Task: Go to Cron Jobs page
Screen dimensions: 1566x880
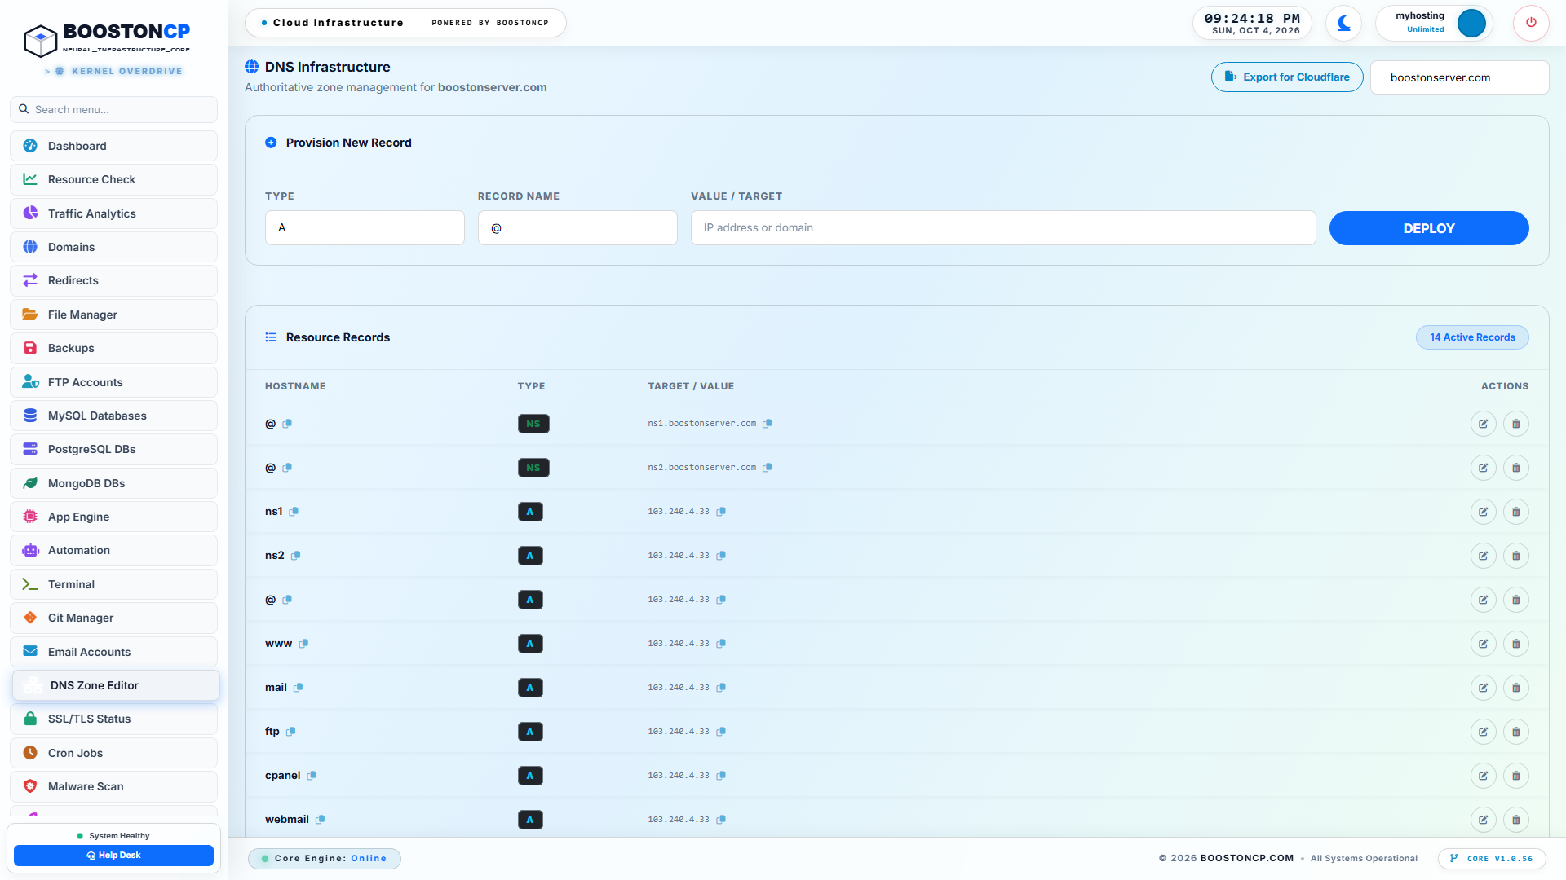Action: click(x=113, y=753)
